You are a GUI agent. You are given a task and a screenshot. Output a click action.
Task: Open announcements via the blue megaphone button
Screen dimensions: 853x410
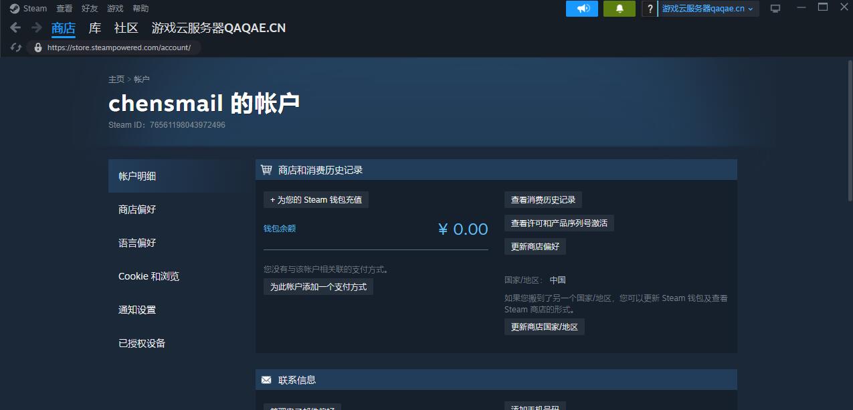pos(582,9)
